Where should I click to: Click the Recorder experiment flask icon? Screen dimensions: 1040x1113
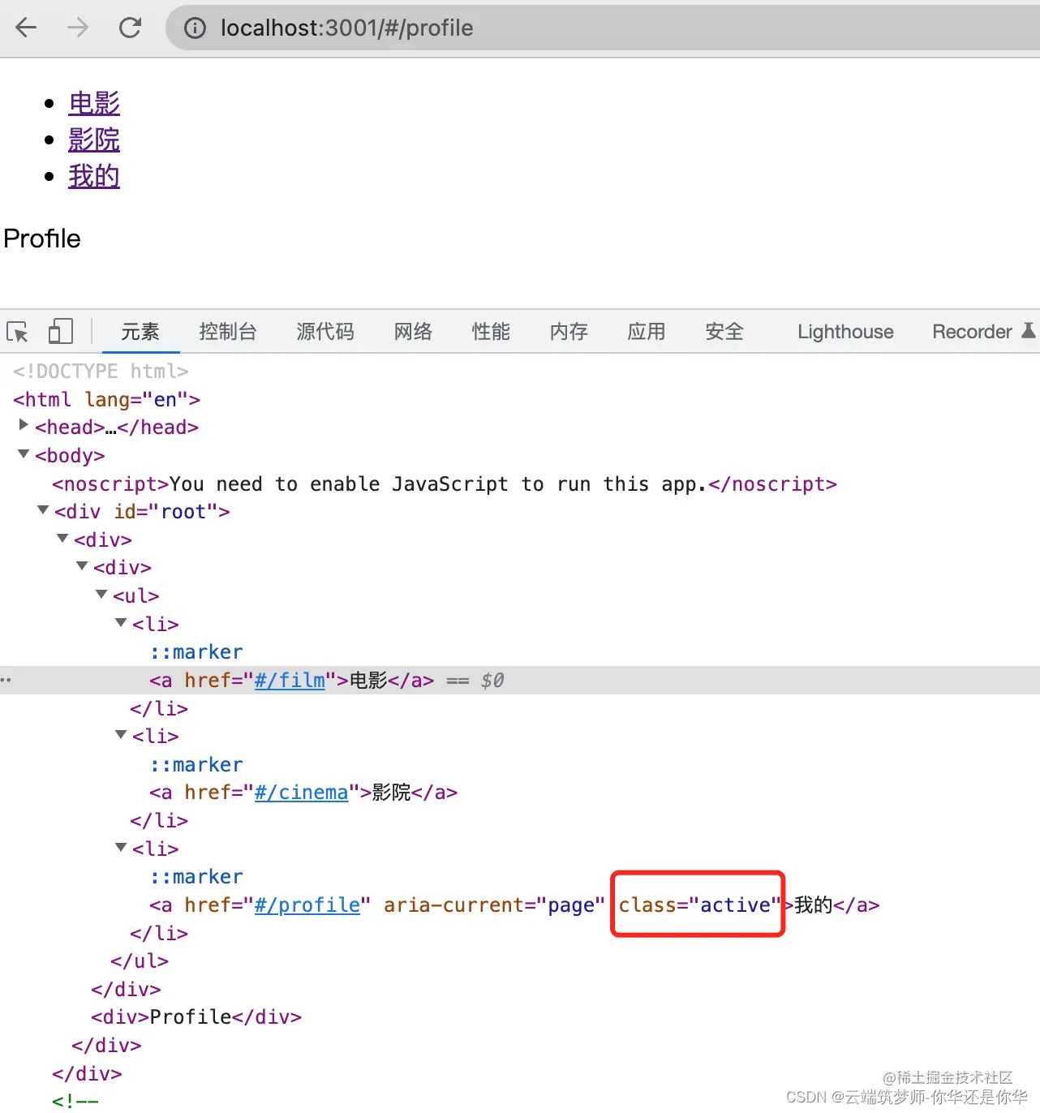point(1029,331)
